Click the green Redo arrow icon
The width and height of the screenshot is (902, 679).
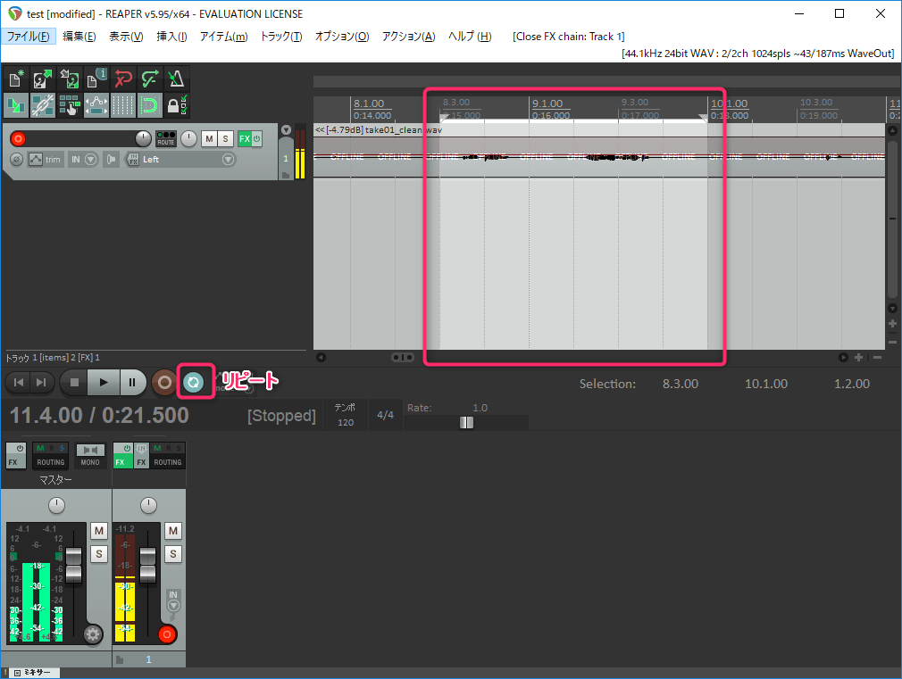coord(150,79)
